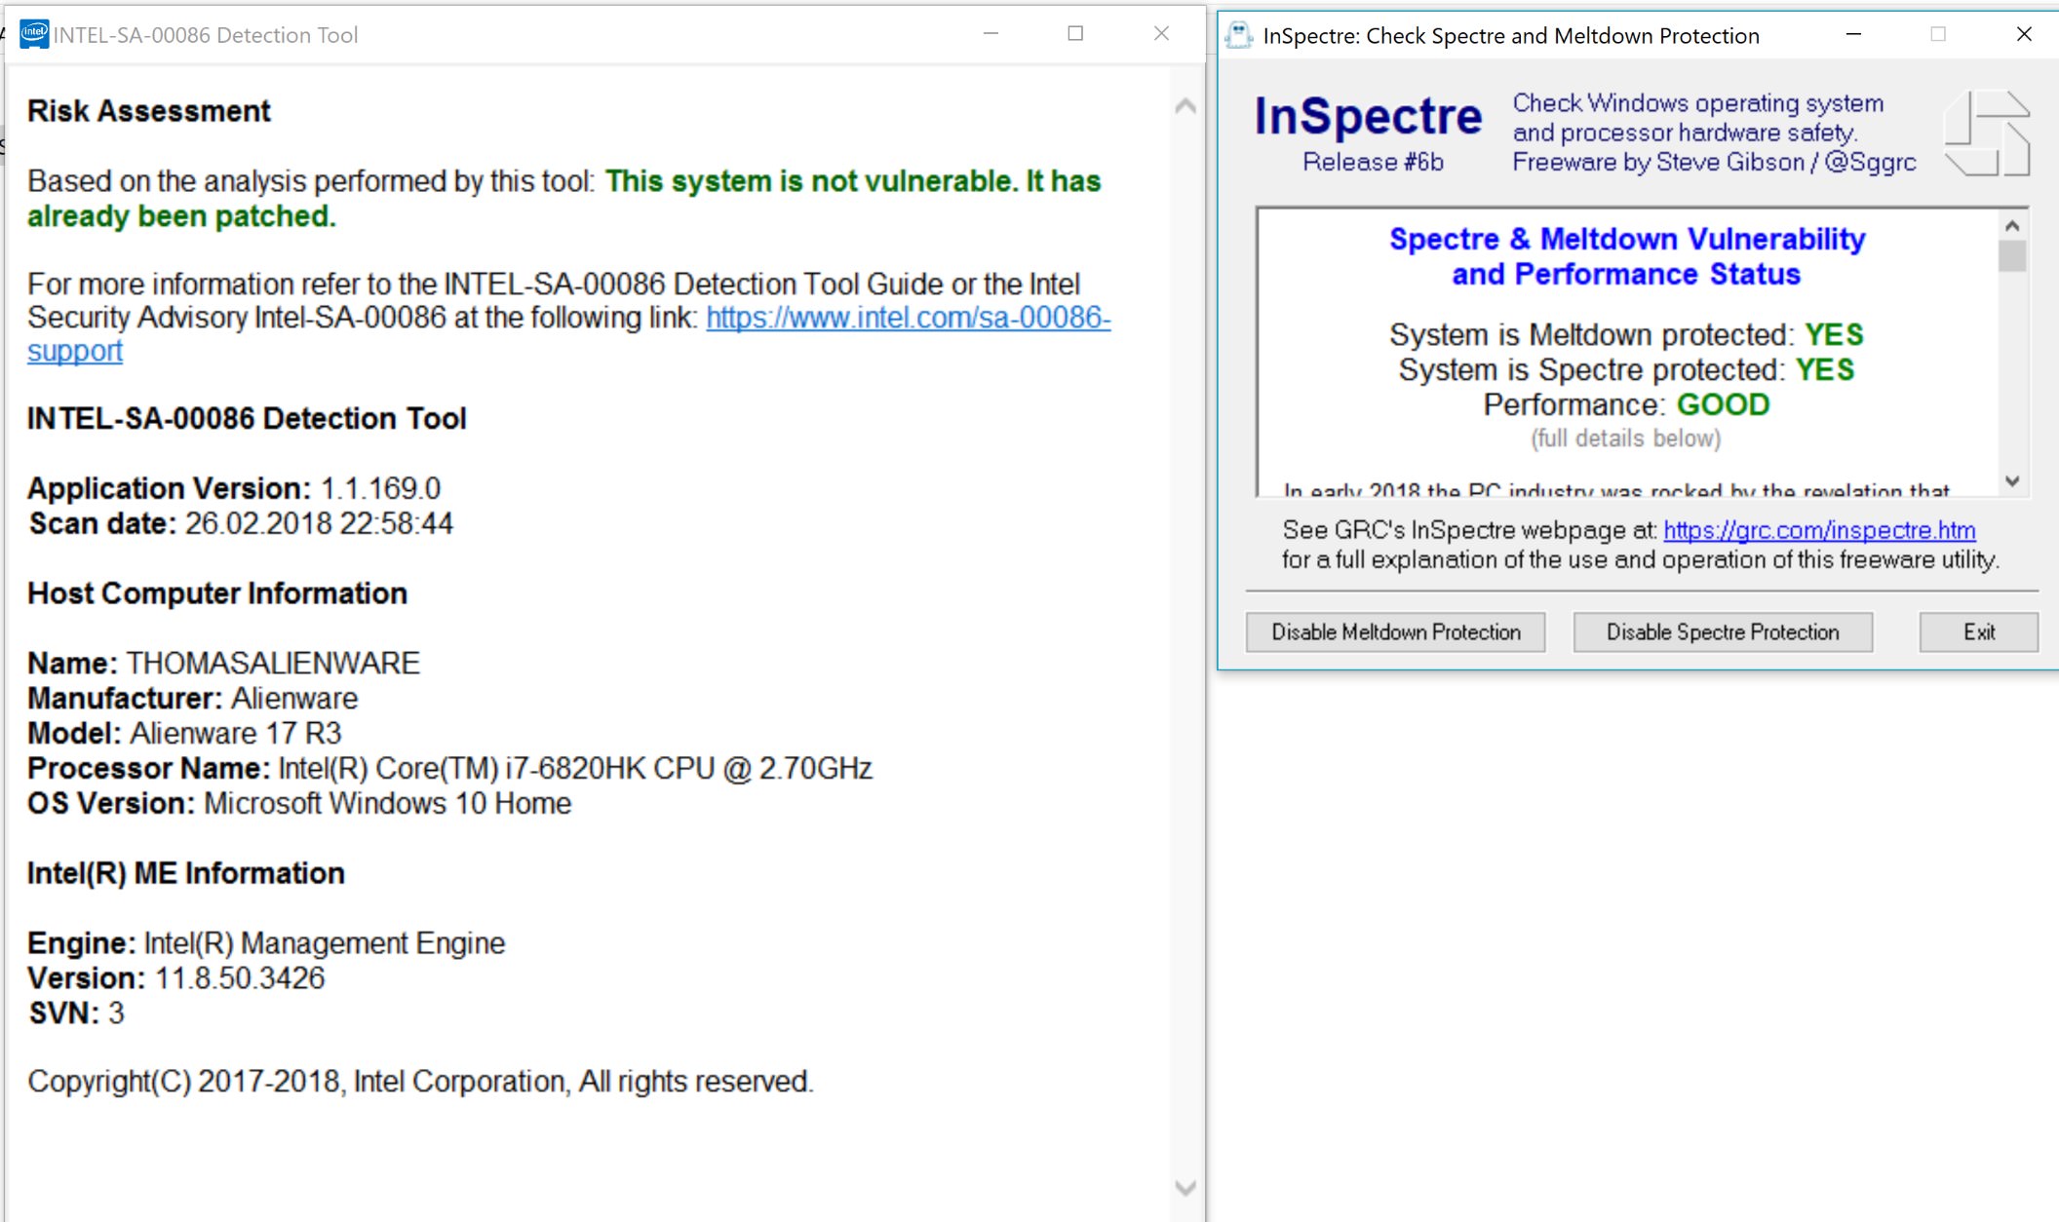Close the INTEL-SA-00086 Detection Tool window
Viewport: 2059px width, 1222px height.
coord(1161,34)
